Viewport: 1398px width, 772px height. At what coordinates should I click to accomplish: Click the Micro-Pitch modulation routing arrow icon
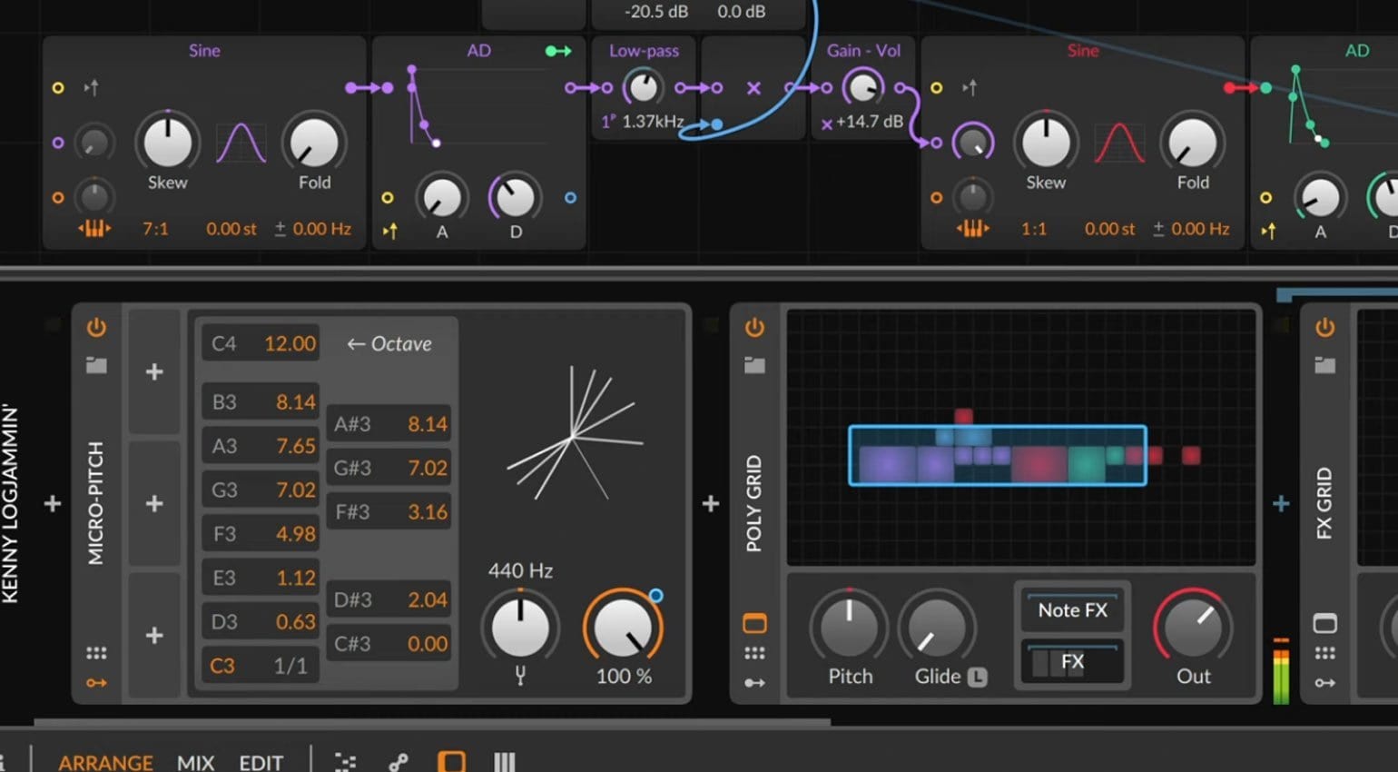pyautogui.click(x=97, y=683)
